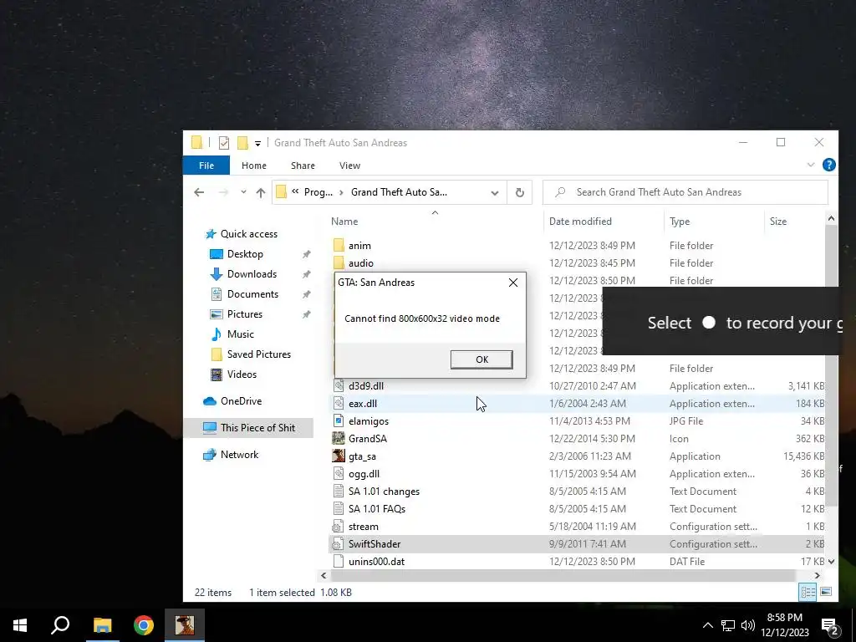Open Music in navigation pane
This screenshot has width=856, height=642.
[x=240, y=334]
